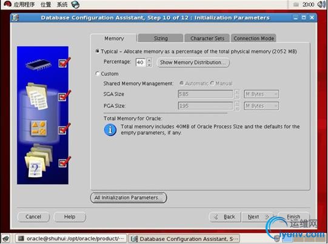The image size is (328, 244).
Task: Open the 位置 places menu
Action: point(46,4)
